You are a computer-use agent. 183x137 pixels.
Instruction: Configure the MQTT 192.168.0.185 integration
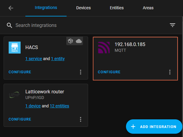[109, 72]
